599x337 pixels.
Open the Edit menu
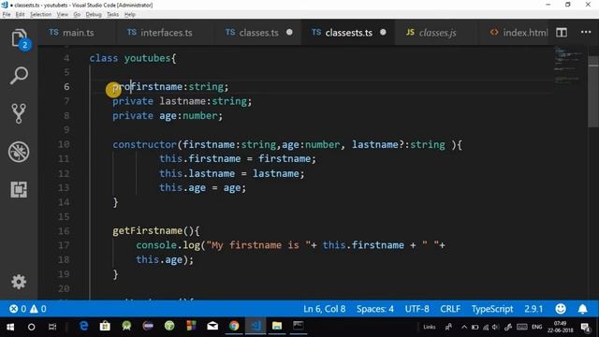(x=20, y=15)
